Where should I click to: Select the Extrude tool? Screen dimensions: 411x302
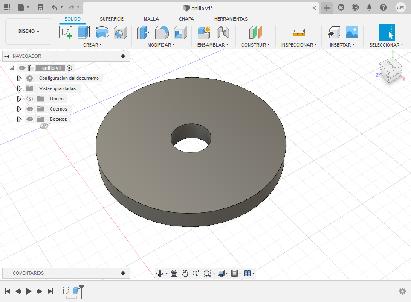coord(84,32)
